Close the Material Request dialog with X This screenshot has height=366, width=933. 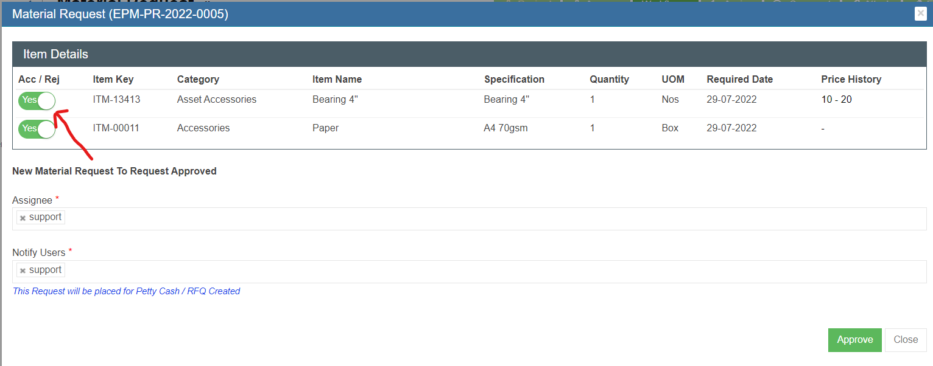pos(920,14)
